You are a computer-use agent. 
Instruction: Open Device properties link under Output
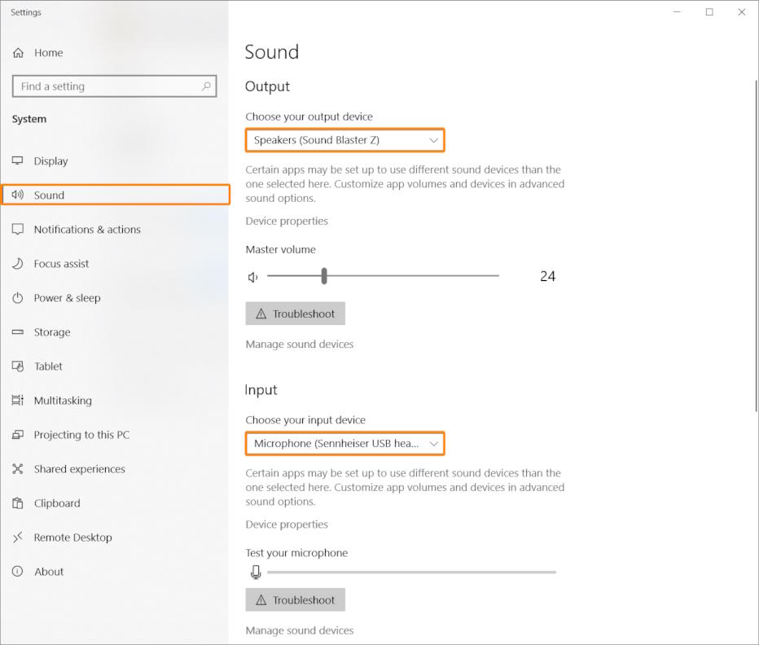287,221
